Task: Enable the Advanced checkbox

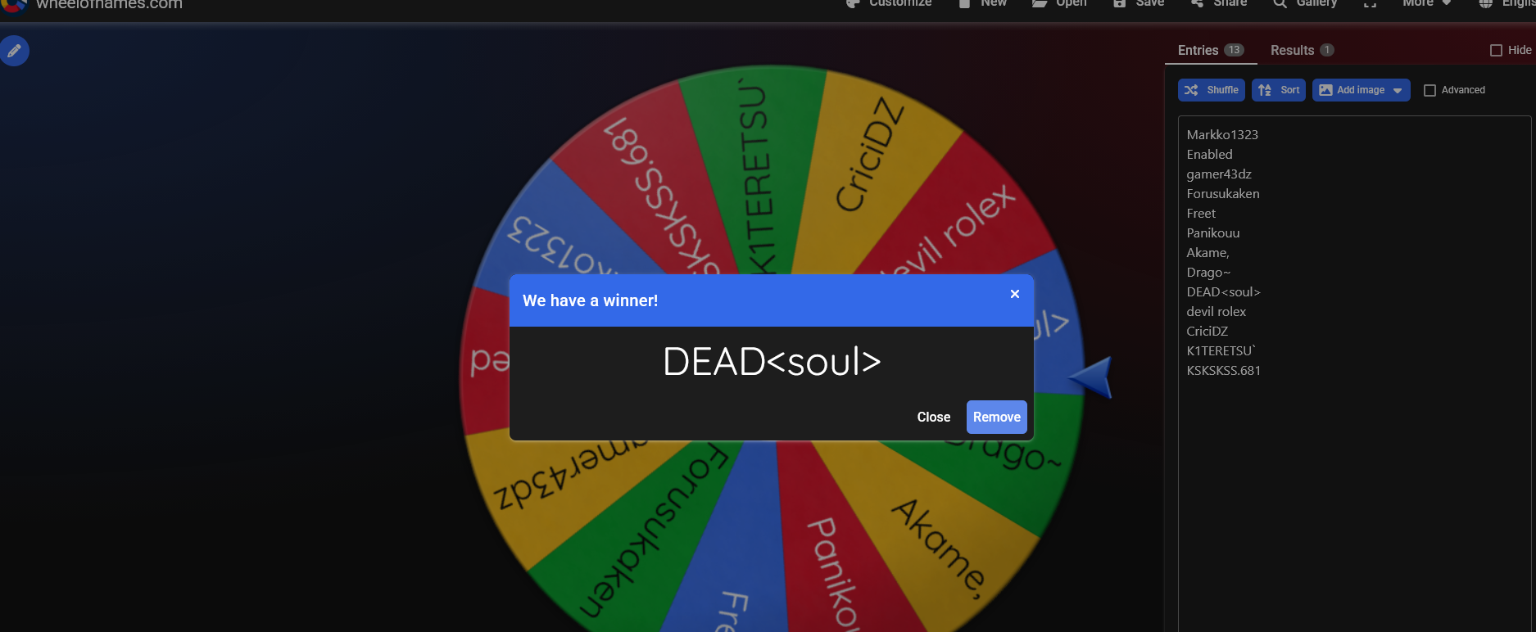Action: [x=1430, y=90]
